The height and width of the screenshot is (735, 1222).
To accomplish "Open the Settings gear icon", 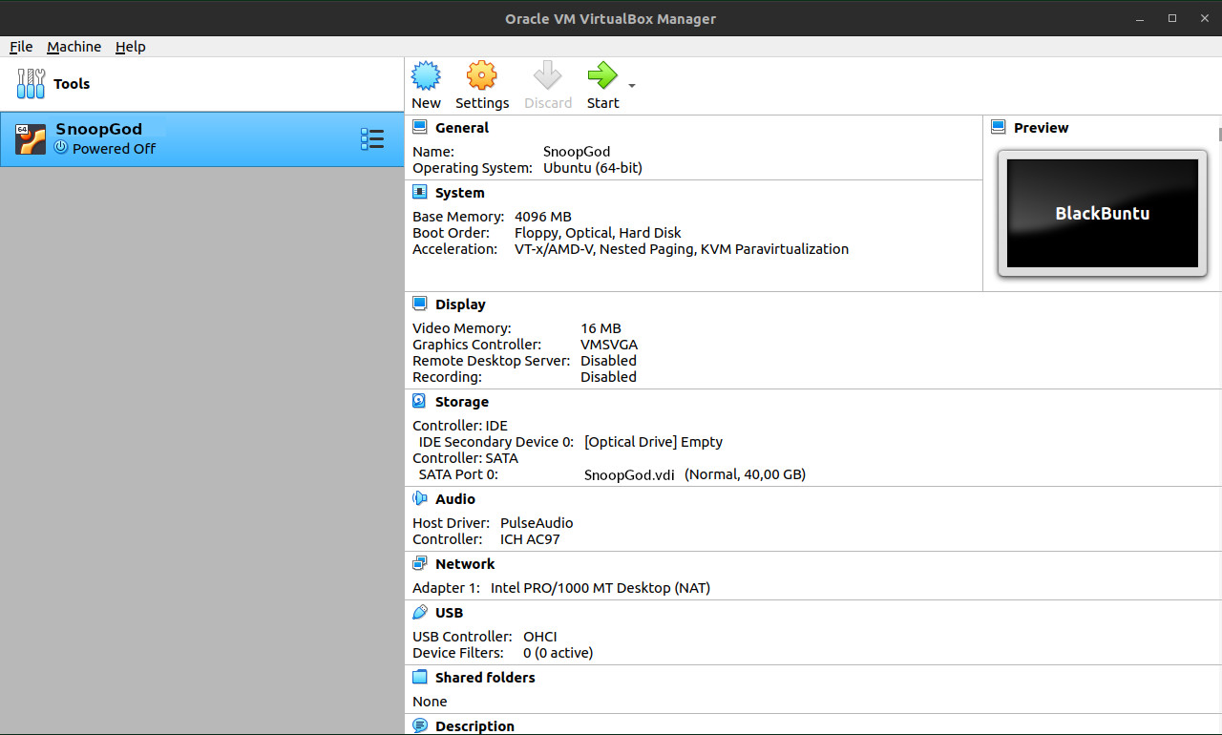I will pyautogui.click(x=481, y=75).
